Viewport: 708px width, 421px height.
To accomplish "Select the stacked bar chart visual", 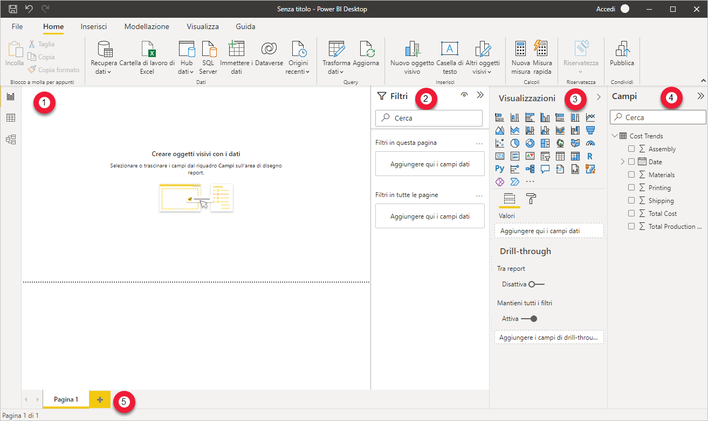I will point(499,117).
